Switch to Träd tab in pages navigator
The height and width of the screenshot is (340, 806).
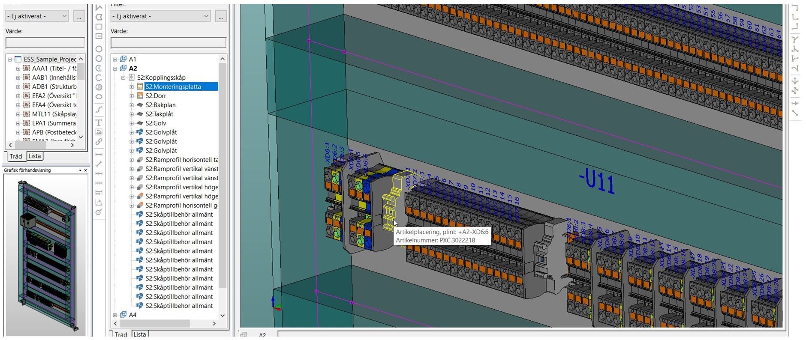tap(16, 156)
